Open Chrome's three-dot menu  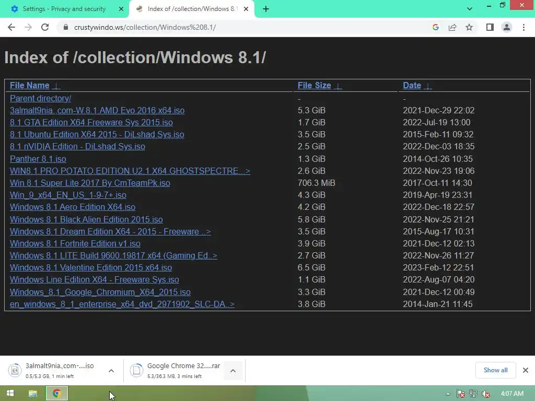[x=524, y=27]
